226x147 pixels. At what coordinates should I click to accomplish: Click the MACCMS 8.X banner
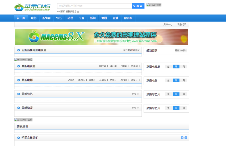point(102,37)
